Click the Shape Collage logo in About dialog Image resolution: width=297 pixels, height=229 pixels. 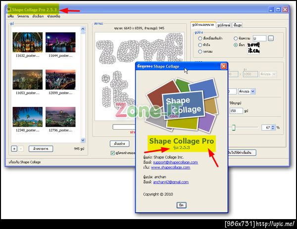tap(182, 105)
